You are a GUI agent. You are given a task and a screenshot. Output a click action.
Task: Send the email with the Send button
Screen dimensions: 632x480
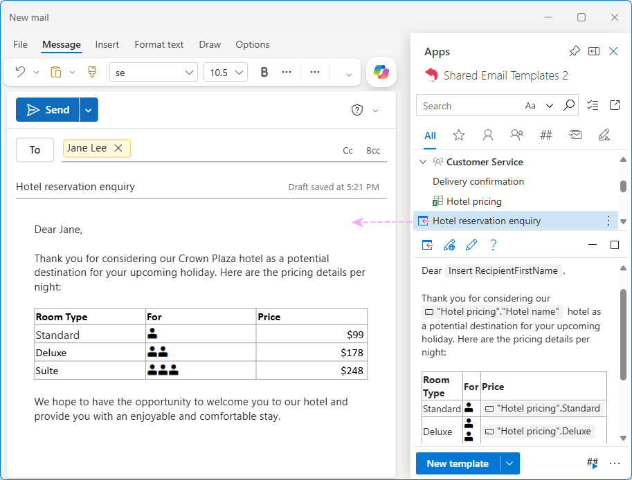click(x=48, y=109)
